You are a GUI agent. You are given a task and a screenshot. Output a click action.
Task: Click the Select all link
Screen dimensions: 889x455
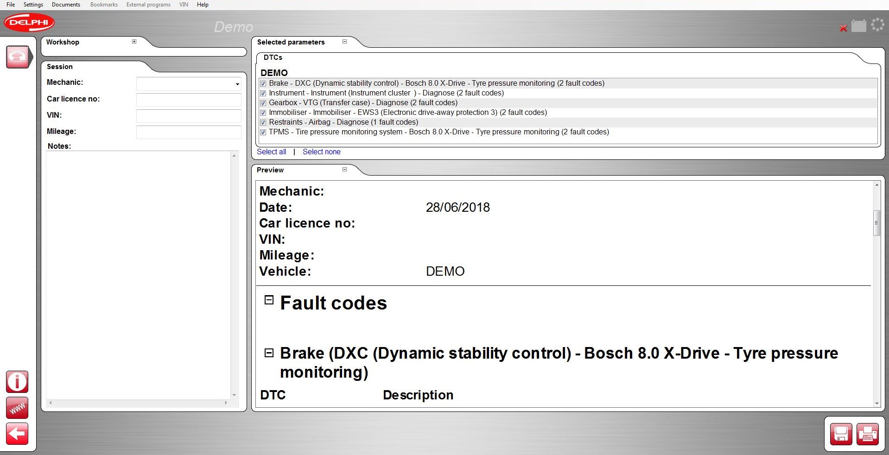point(271,152)
